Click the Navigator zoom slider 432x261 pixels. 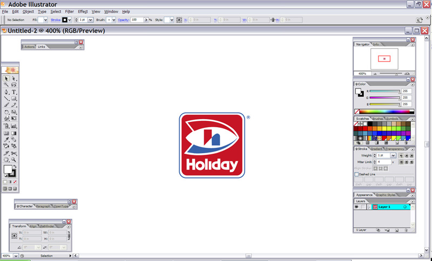coord(390,74)
